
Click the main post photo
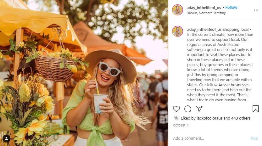point(84,73)
